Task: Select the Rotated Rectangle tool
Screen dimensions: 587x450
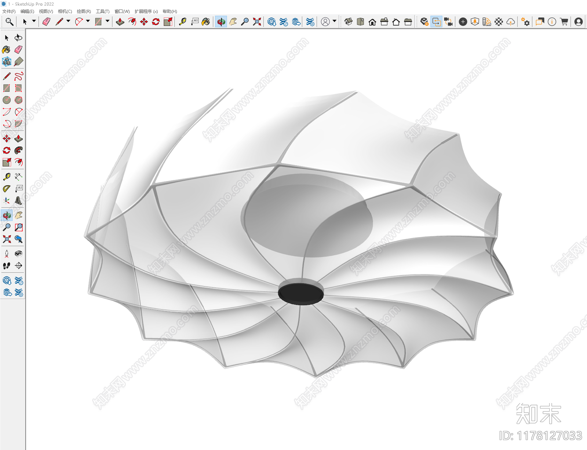Action: pyautogui.click(x=18, y=88)
